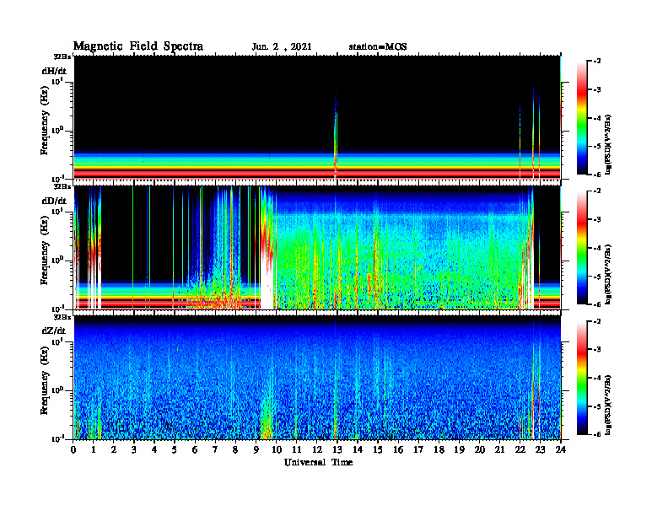Click the dD/dt spectrogram color scale bar
Viewport: 668px width, 516px height.
(582, 248)
